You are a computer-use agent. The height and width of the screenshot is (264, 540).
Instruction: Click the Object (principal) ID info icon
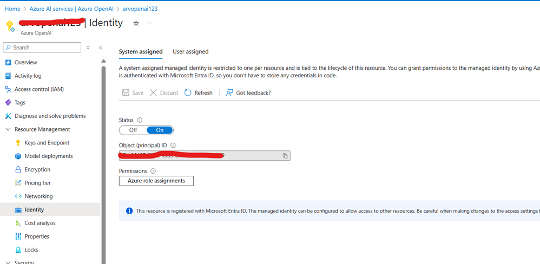point(173,145)
